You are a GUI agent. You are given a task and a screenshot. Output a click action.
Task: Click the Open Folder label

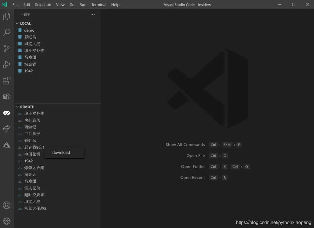193,167
